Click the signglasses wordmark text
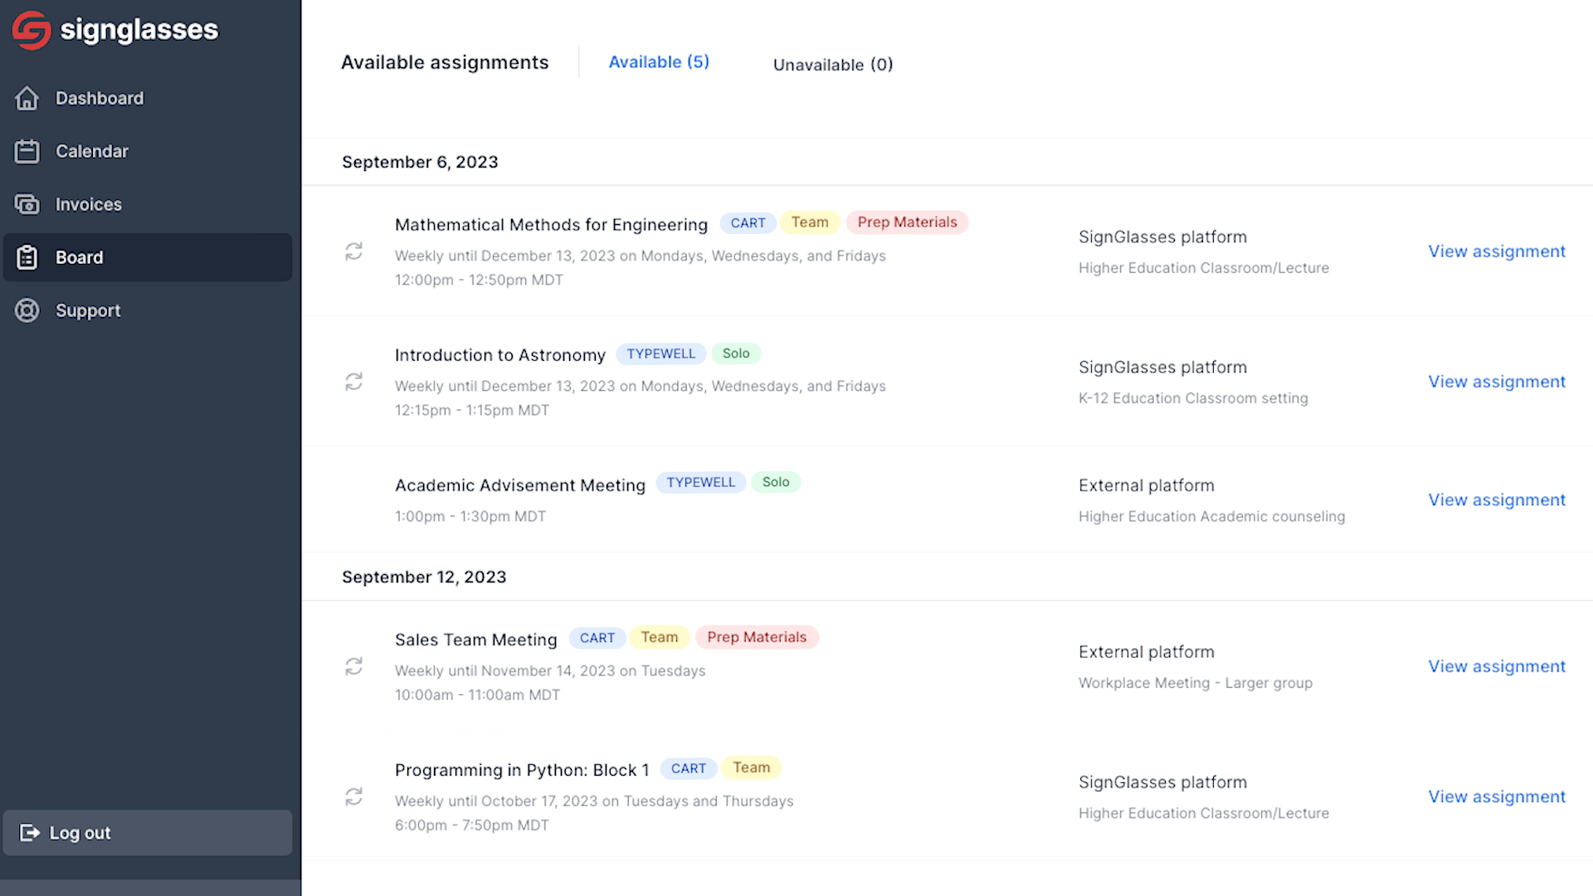 pos(139,30)
